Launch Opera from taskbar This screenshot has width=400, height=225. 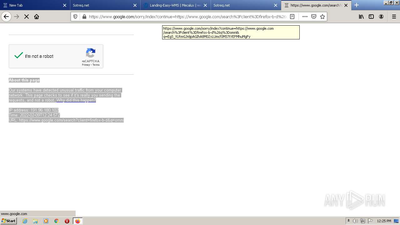coord(67,221)
